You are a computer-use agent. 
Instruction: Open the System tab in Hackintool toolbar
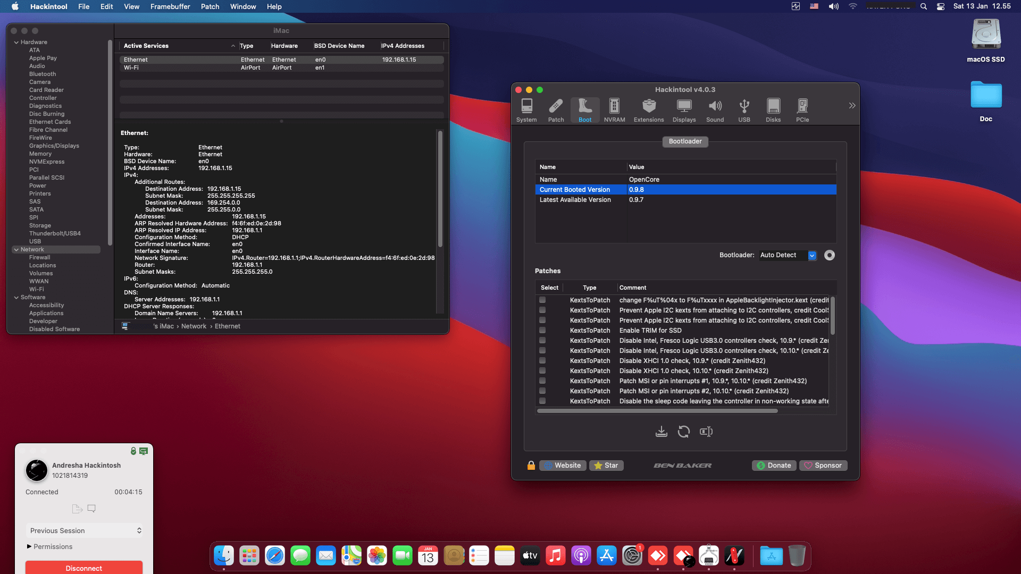point(526,111)
